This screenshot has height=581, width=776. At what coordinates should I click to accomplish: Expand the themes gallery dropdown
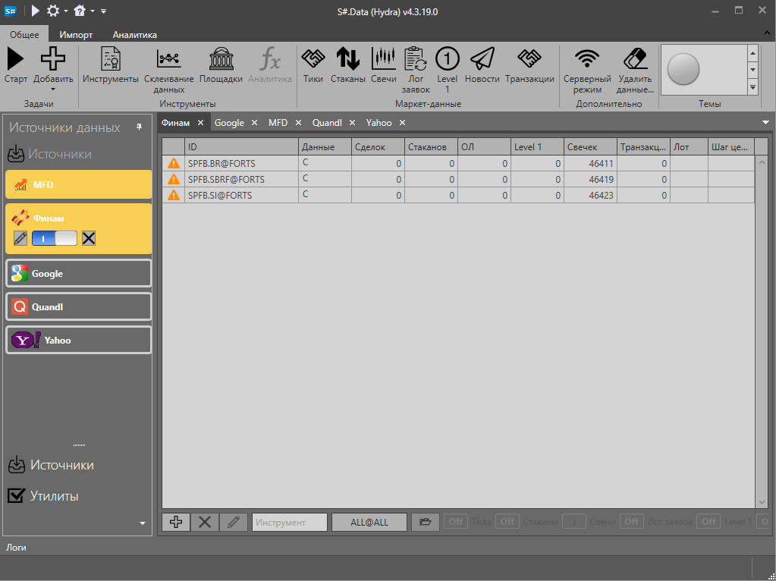[752, 87]
